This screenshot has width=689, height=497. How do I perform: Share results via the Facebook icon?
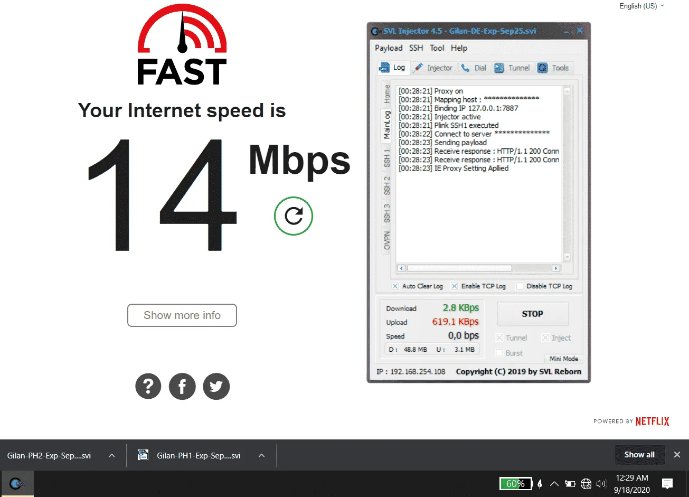click(182, 386)
